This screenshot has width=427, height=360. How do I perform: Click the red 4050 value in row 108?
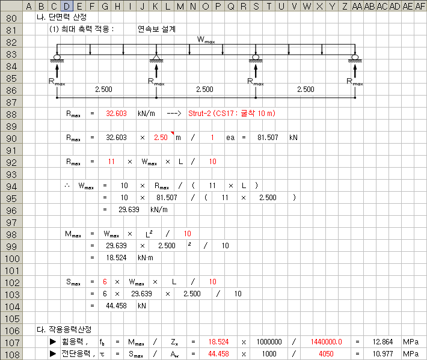click(x=326, y=354)
